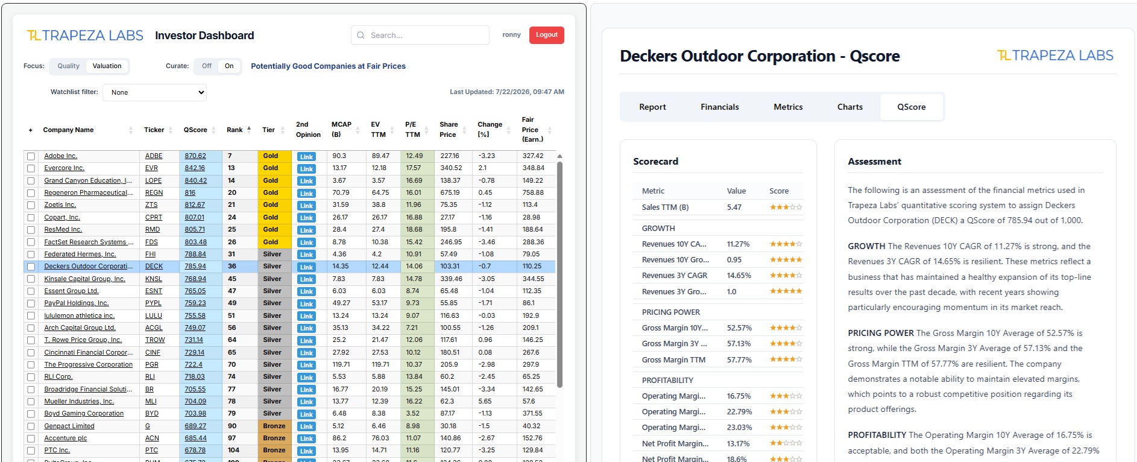Check the PayPal Holdings row checkbox
The image size is (1137, 462).
point(31,303)
